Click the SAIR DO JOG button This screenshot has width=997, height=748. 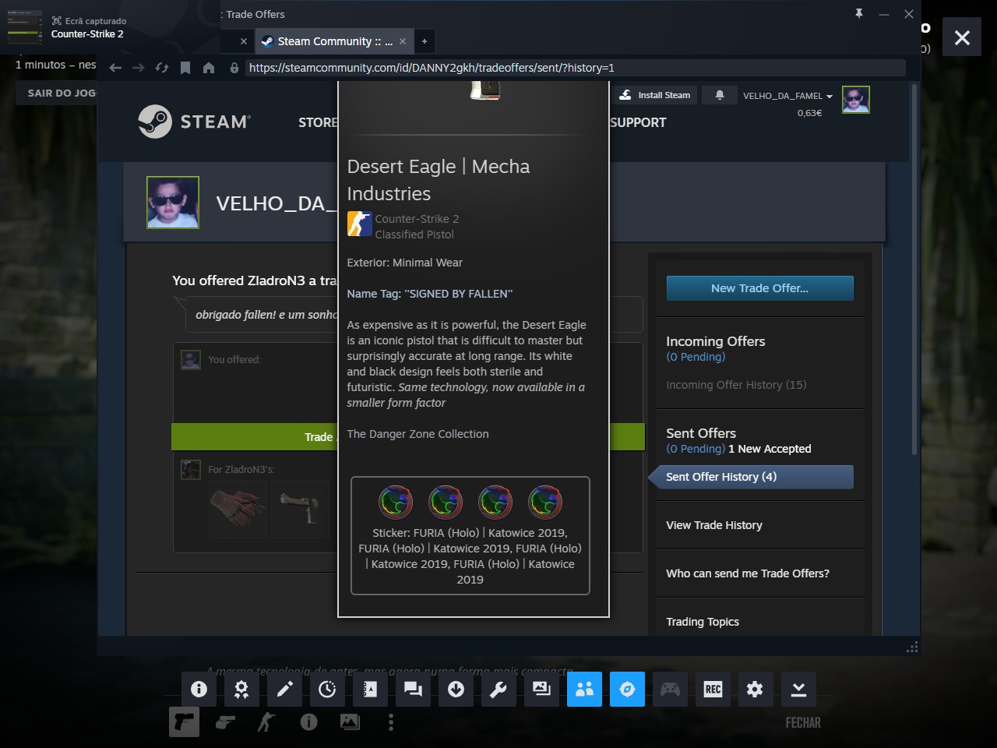[x=62, y=93]
